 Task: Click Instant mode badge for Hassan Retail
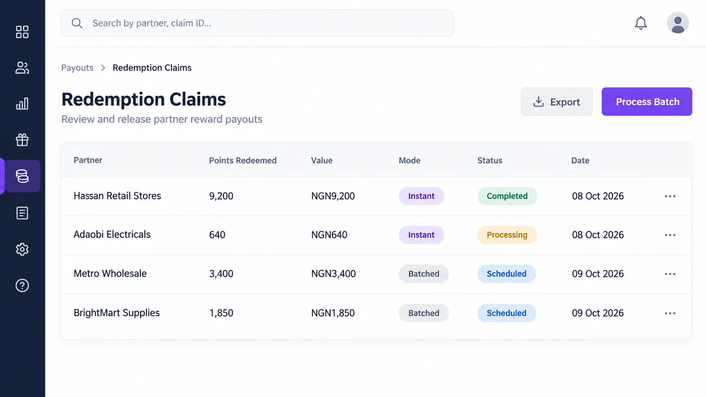pyautogui.click(x=421, y=196)
